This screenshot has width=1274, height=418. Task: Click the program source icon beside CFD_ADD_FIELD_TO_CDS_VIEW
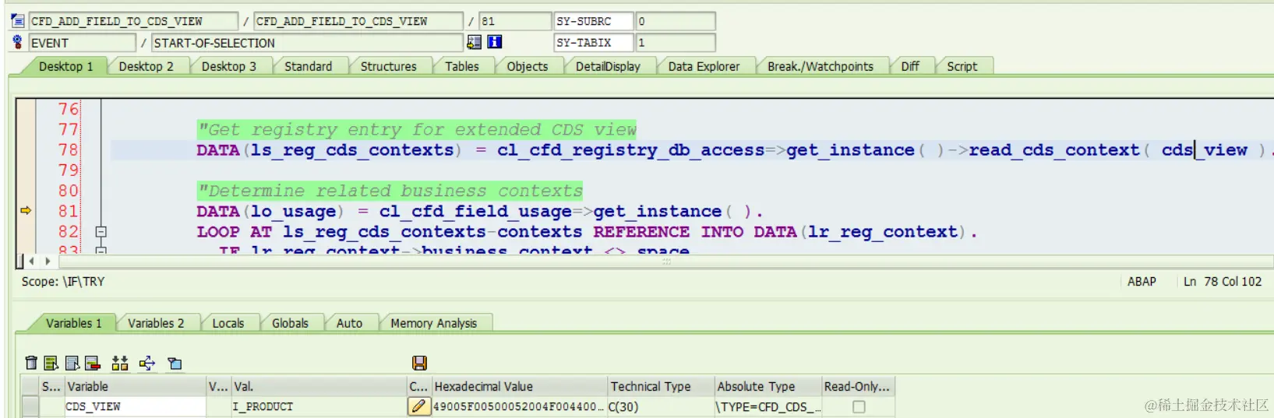pyautogui.click(x=18, y=21)
